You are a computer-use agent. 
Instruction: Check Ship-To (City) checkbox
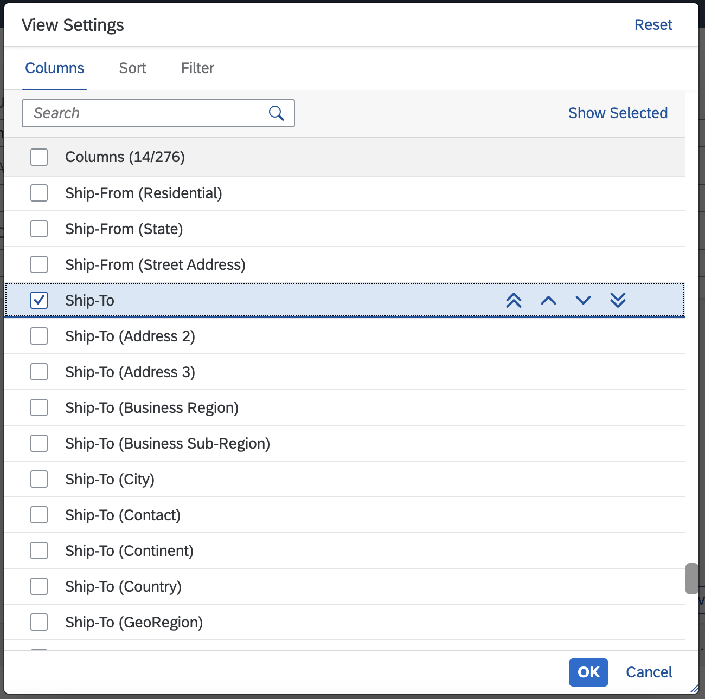[x=39, y=479]
